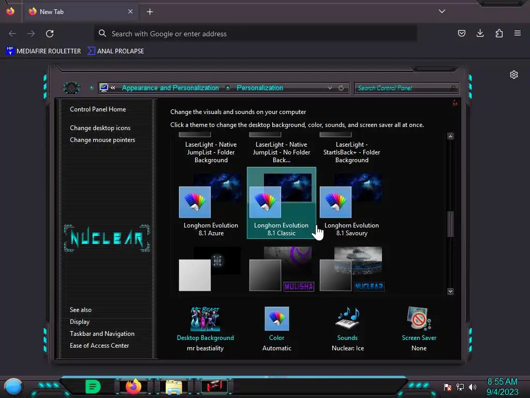Screen dimensions: 530x398
Task: Refresh the Control Panel address bar
Action: [x=341, y=88]
